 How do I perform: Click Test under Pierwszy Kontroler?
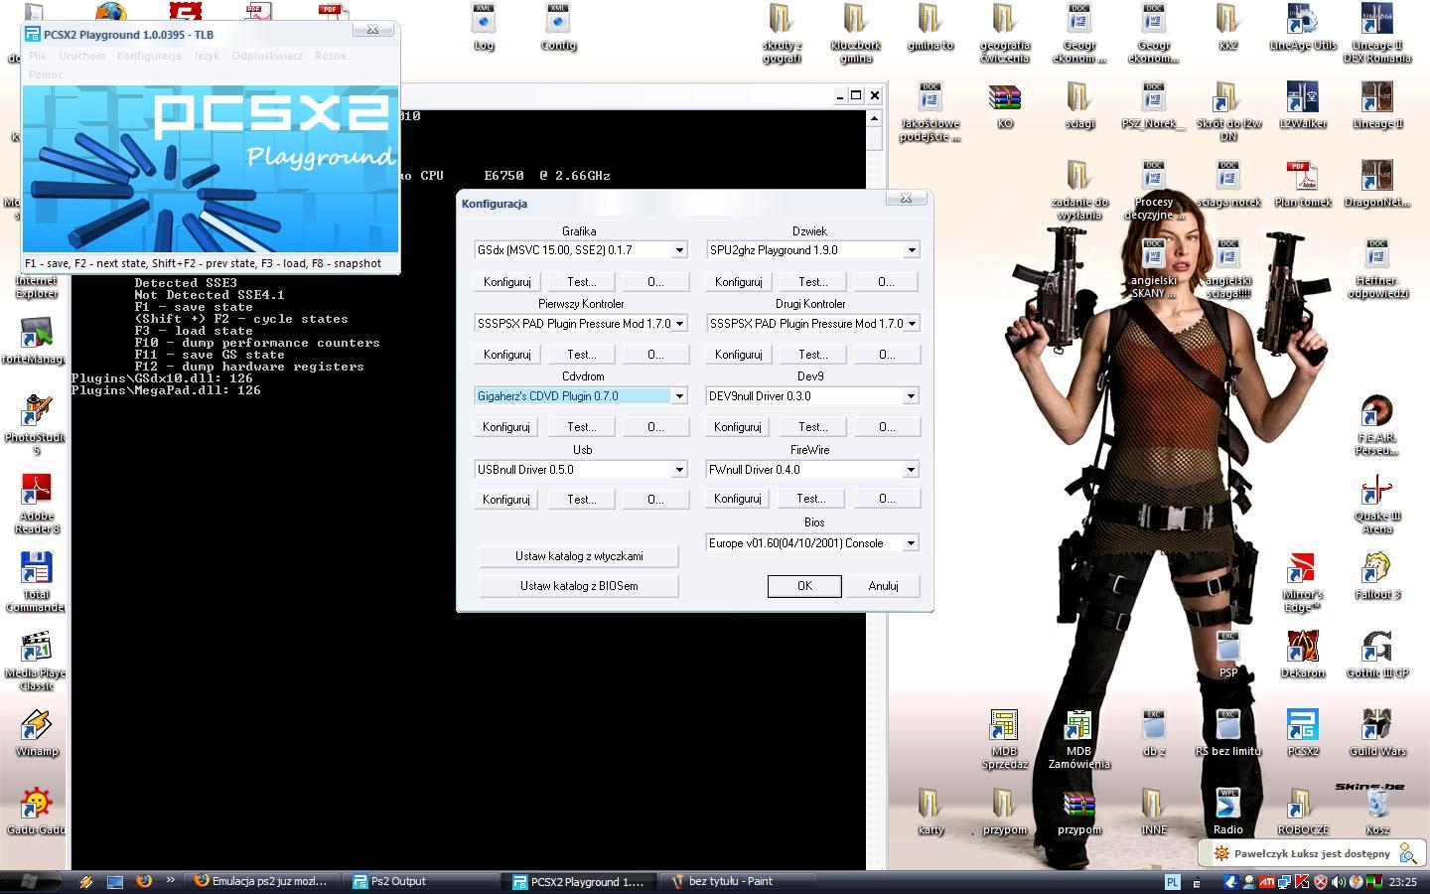click(x=581, y=355)
